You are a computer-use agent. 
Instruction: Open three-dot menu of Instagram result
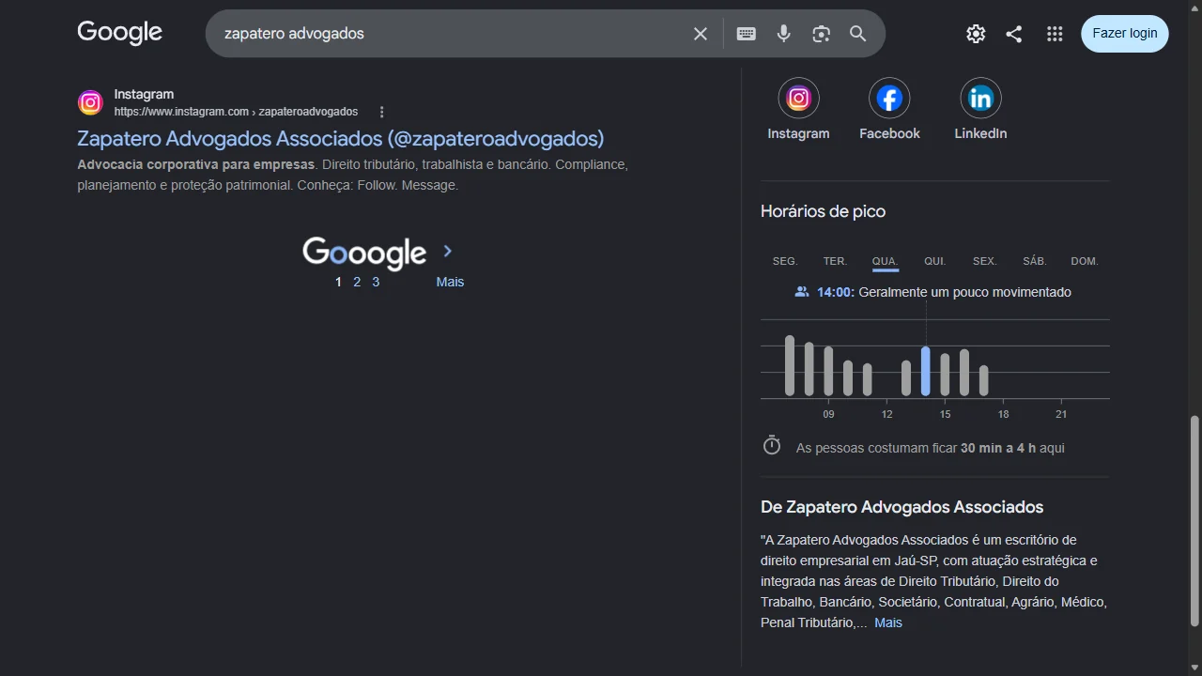click(x=381, y=112)
